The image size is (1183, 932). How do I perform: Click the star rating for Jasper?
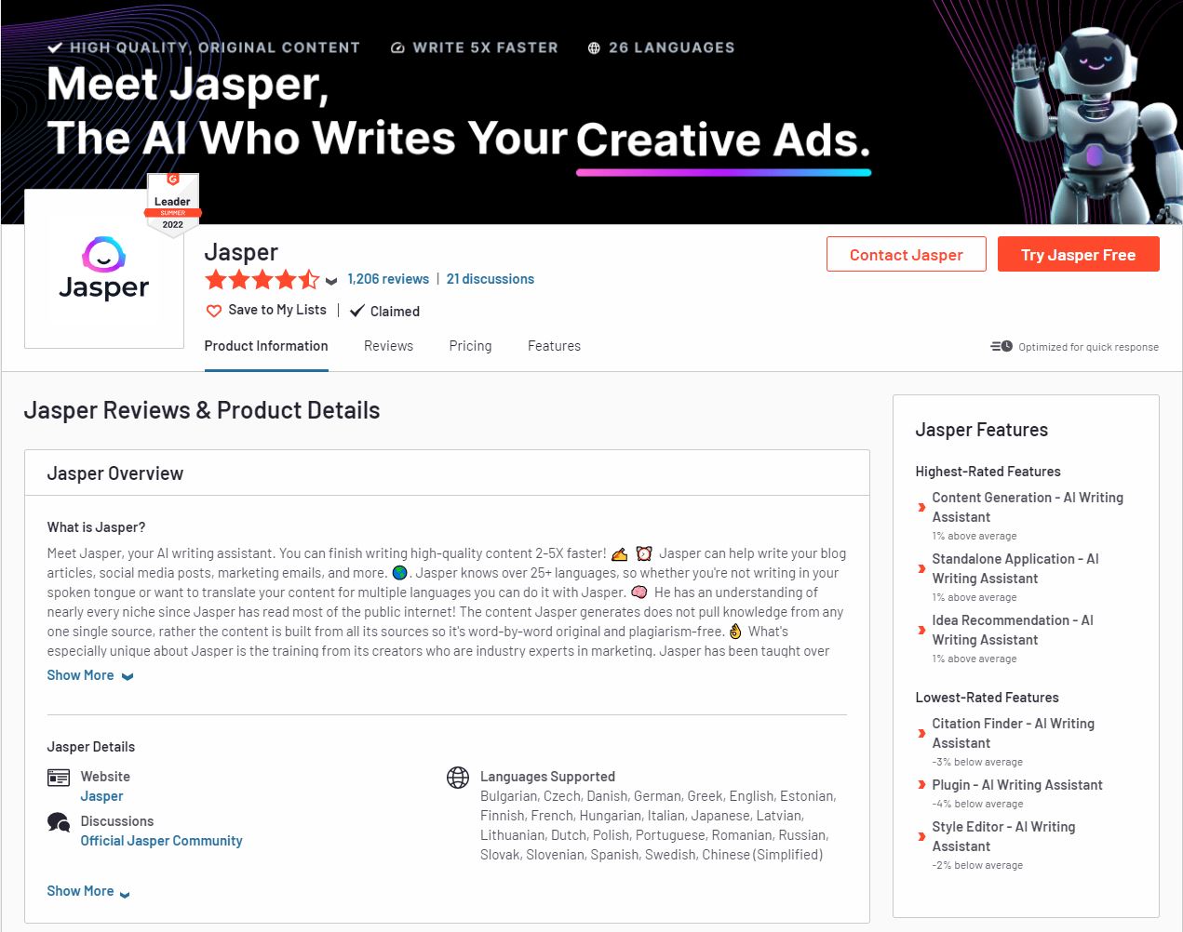(262, 279)
